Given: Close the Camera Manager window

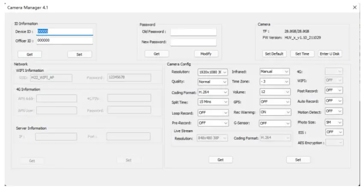Looking at the screenshot, I should 355,7.
